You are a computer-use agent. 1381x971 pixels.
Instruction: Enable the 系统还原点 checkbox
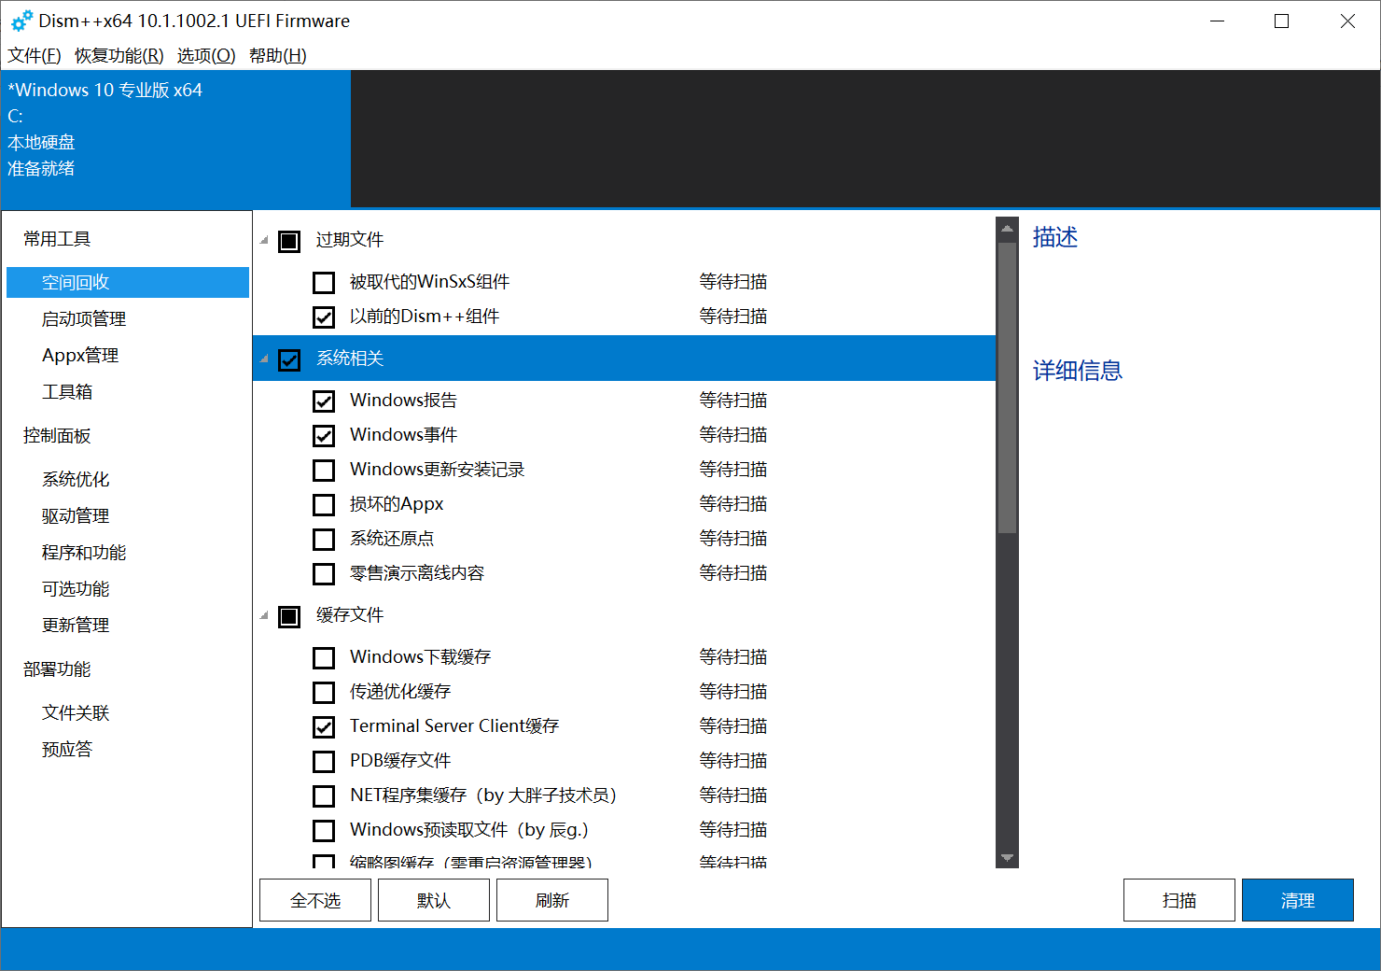[324, 539]
